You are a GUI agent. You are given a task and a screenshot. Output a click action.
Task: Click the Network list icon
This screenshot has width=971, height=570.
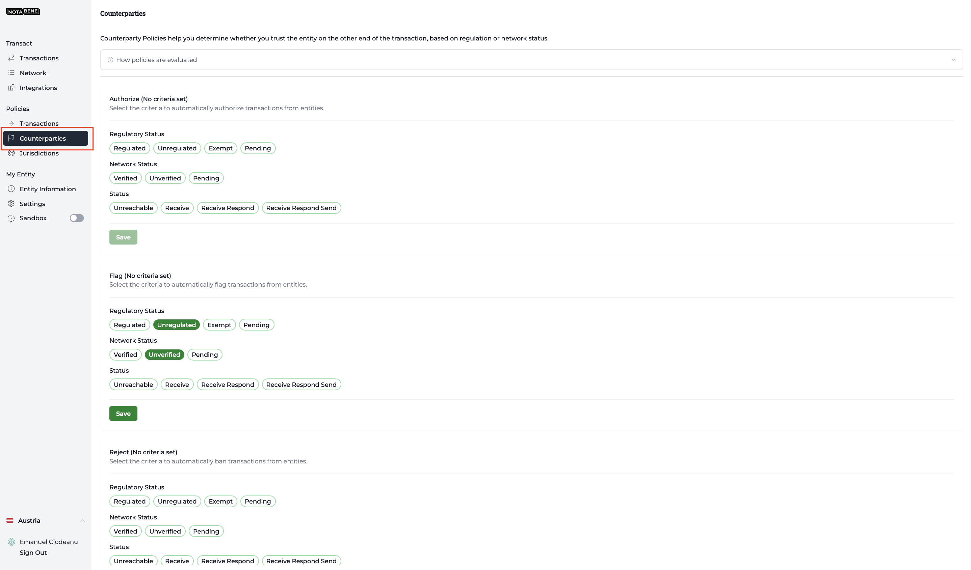[x=11, y=73]
